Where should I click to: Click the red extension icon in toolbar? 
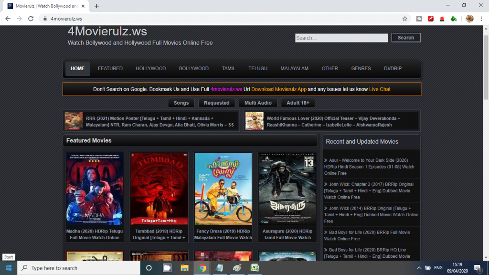pyautogui.click(x=431, y=19)
